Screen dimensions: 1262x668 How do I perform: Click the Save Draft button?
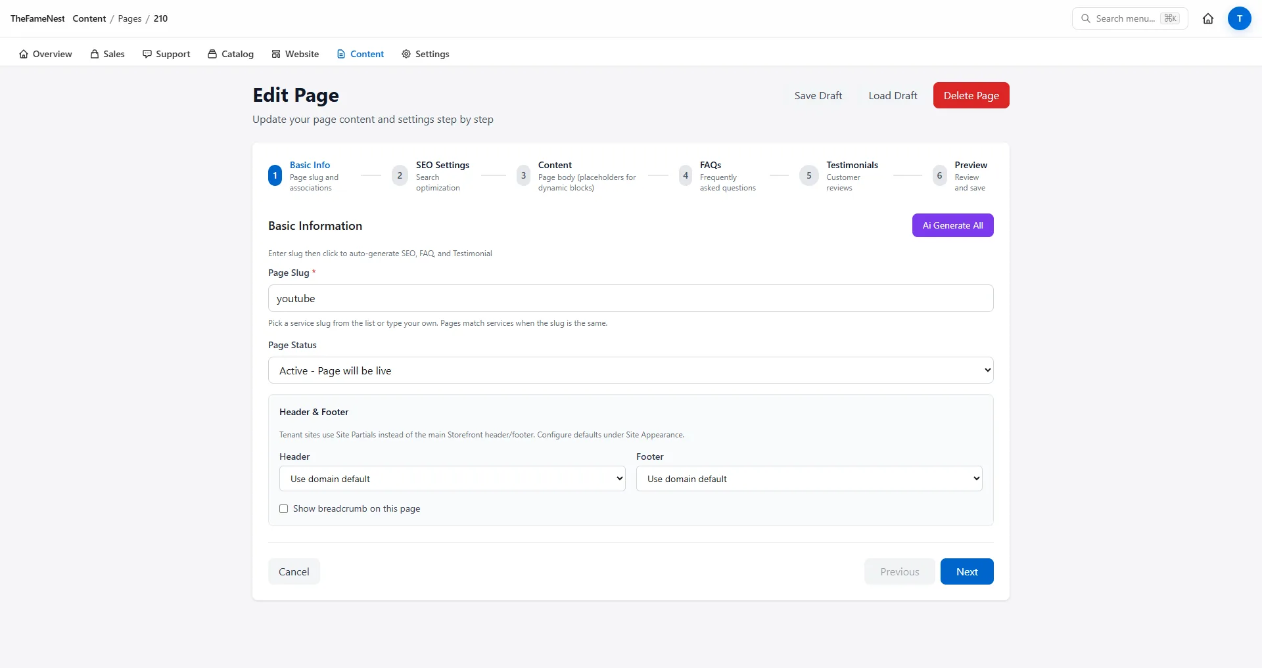818,95
